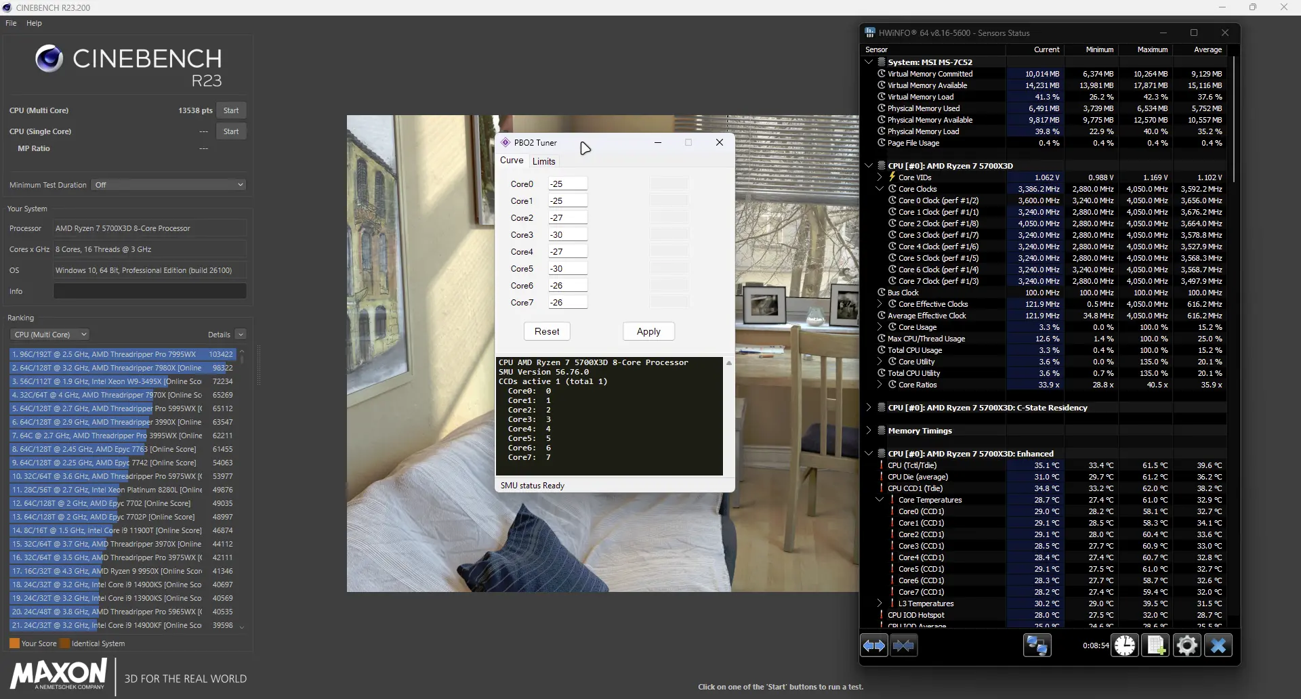Click chip icon beside CPU [#0]: AMD Ryzen 7 5700X3D
This screenshot has width=1301, height=699.
click(x=882, y=165)
